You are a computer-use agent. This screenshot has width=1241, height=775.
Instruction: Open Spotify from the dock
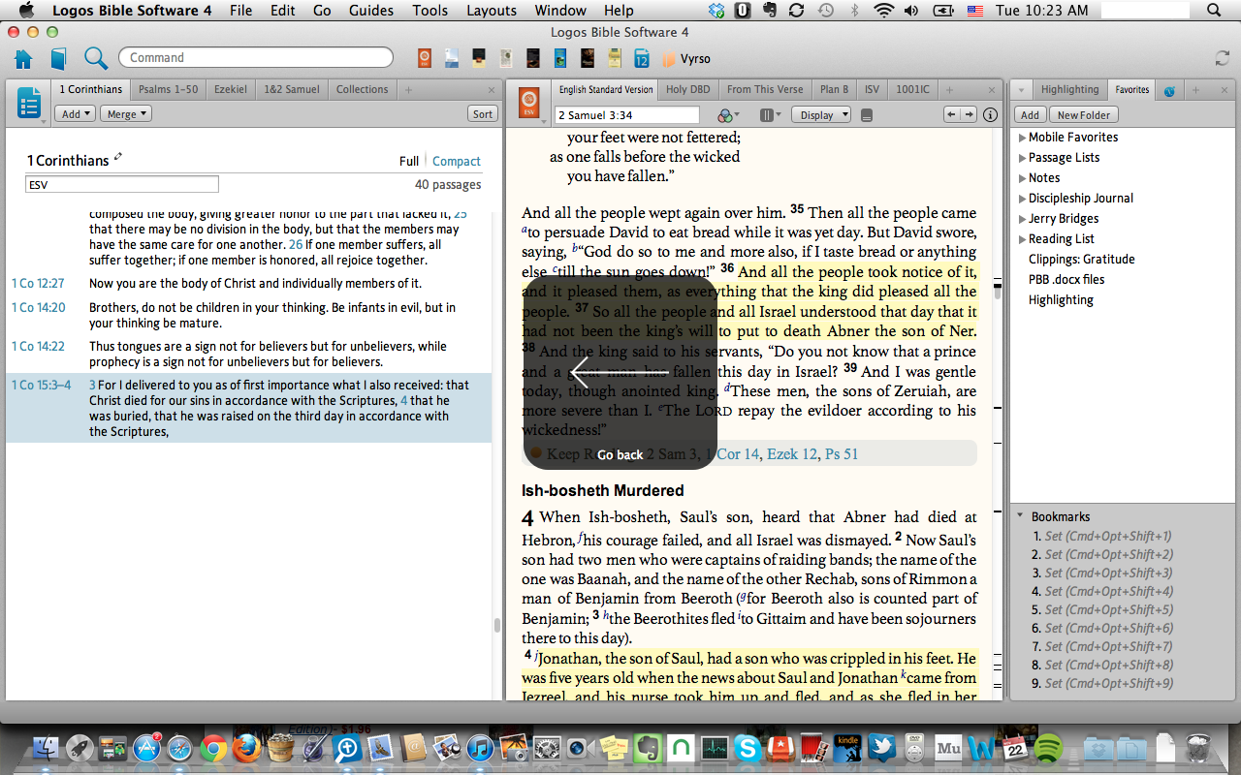[1047, 748]
